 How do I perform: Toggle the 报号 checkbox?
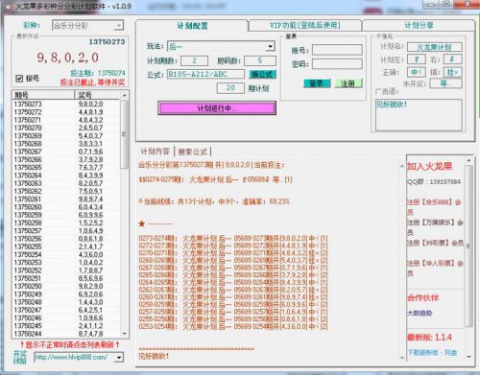(19, 79)
